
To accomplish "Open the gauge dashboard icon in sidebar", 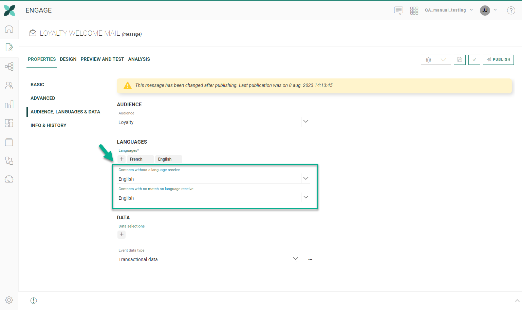I will pyautogui.click(x=9, y=179).
